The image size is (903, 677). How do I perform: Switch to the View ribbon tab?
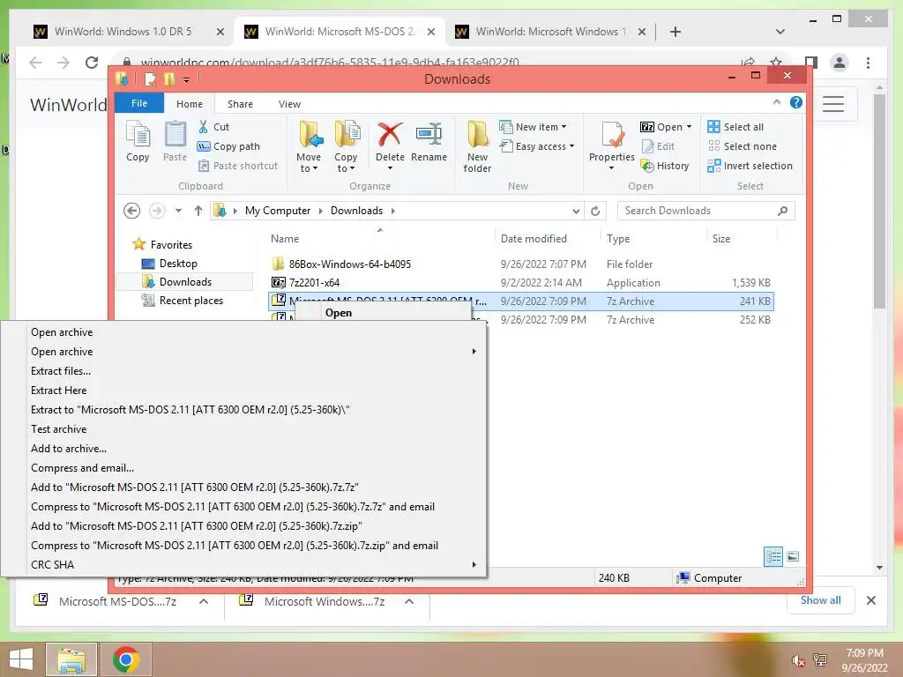point(289,104)
